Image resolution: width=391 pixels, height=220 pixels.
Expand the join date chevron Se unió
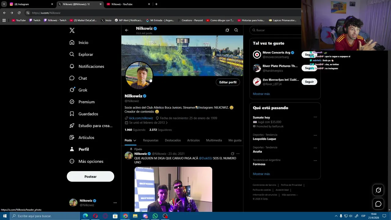coord(166,123)
